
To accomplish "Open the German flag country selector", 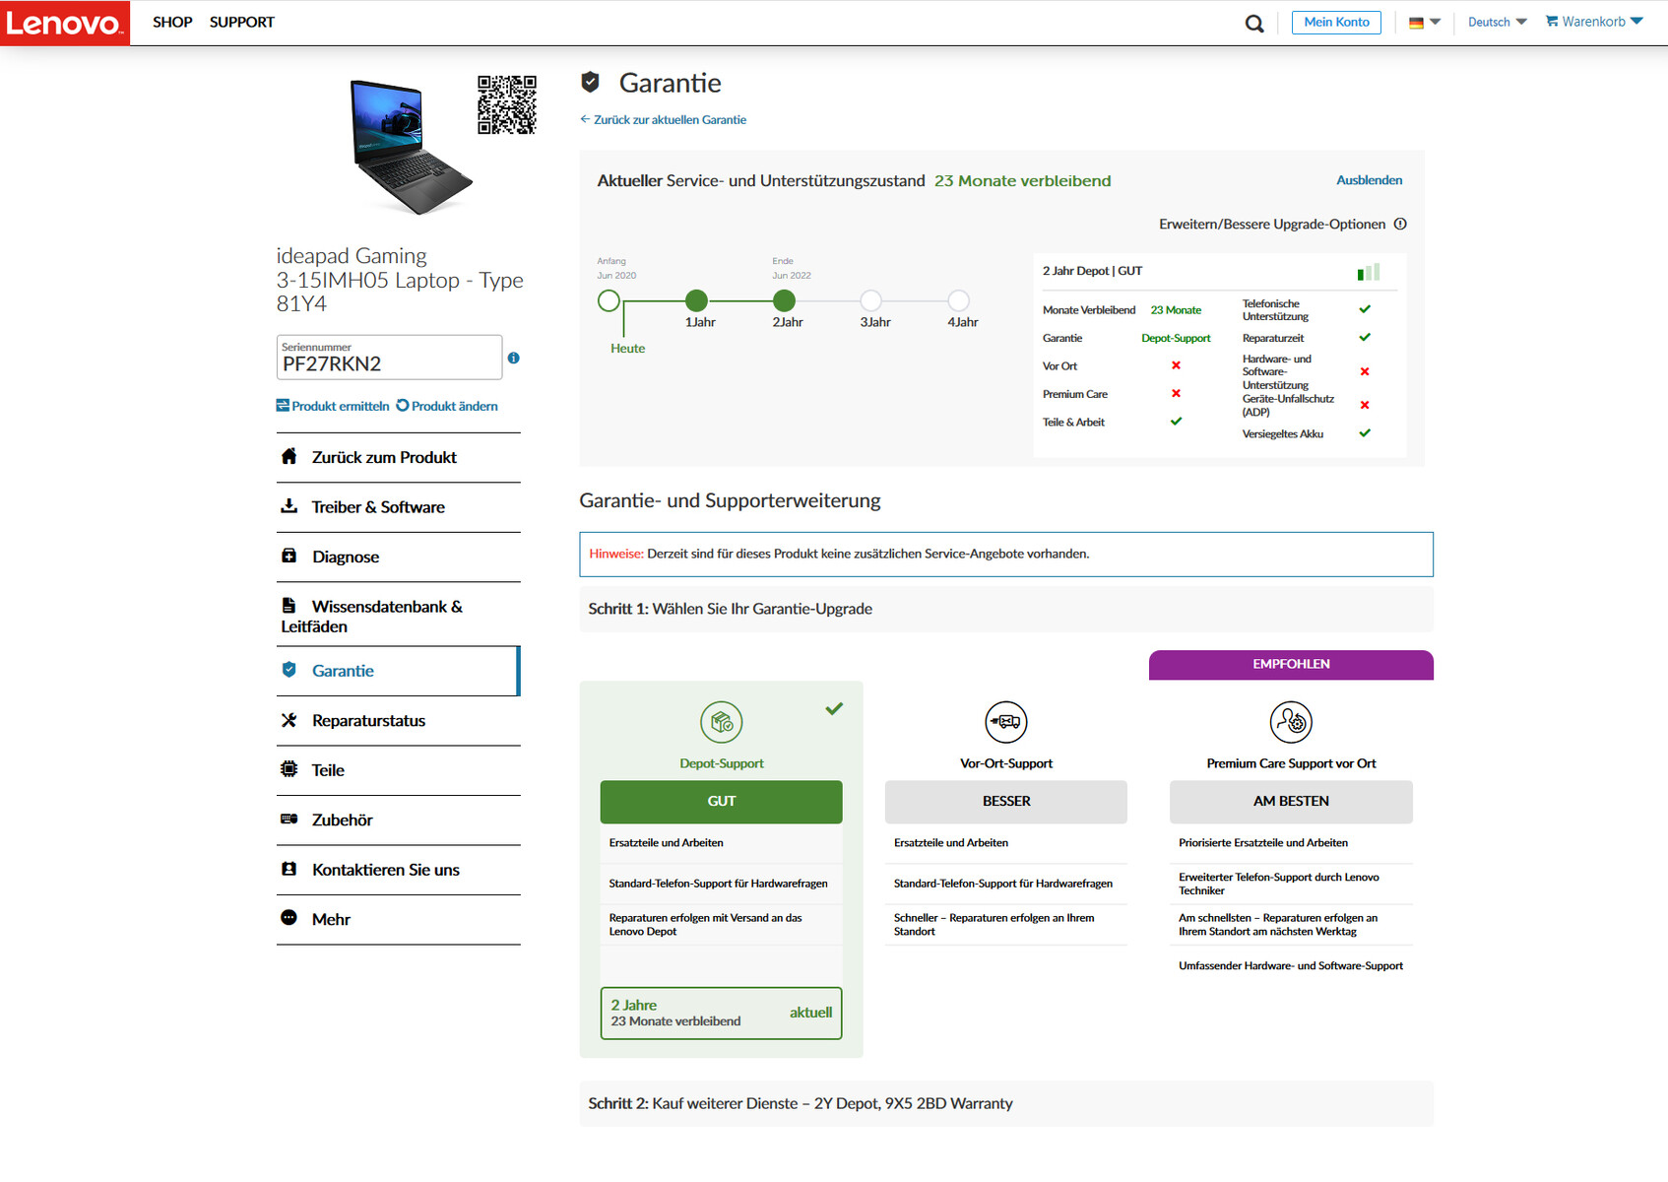I will [1424, 22].
